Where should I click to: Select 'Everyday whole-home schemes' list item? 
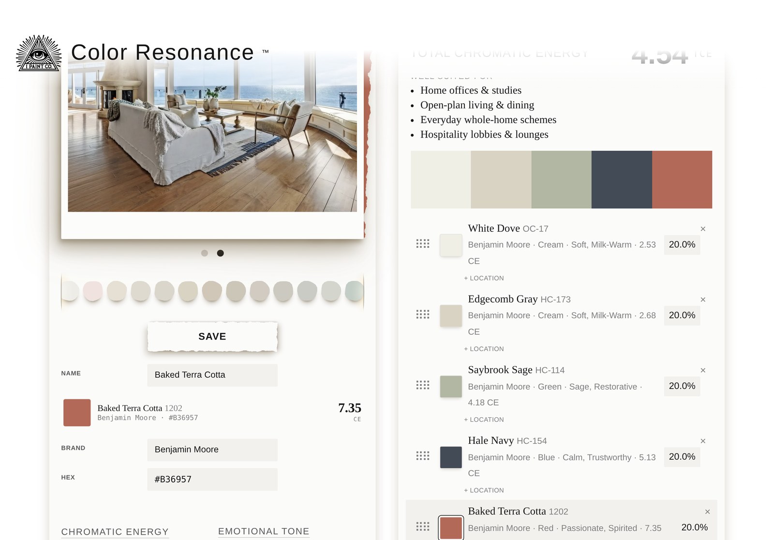click(x=488, y=120)
